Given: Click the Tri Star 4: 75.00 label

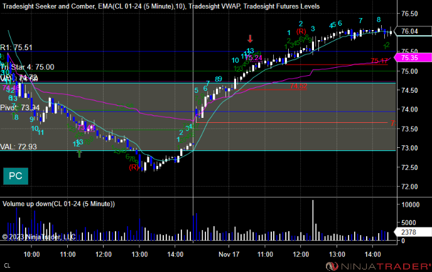Looking at the screenshot, I should (x=27, y=67).
